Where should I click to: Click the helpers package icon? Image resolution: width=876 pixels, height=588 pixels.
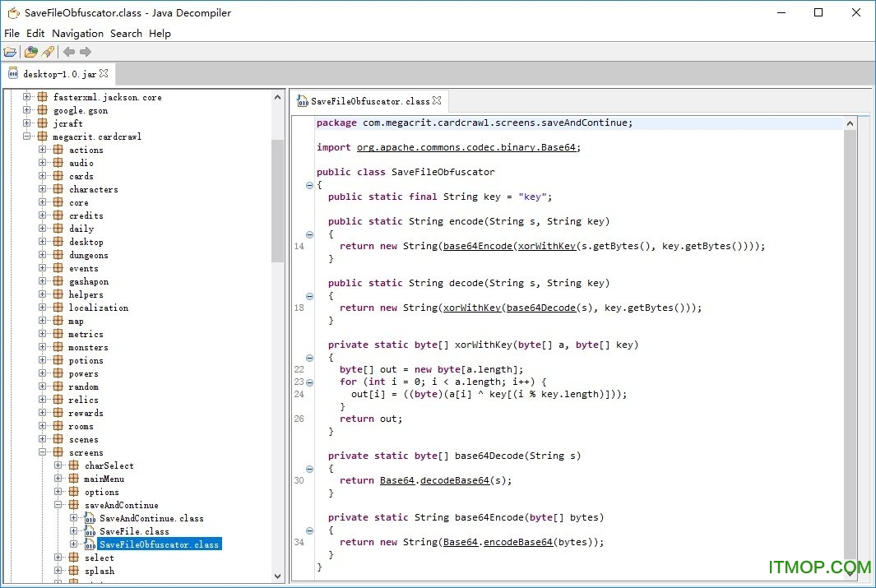58,294
